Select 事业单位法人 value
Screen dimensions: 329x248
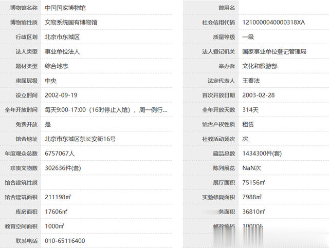click(62, 51)
